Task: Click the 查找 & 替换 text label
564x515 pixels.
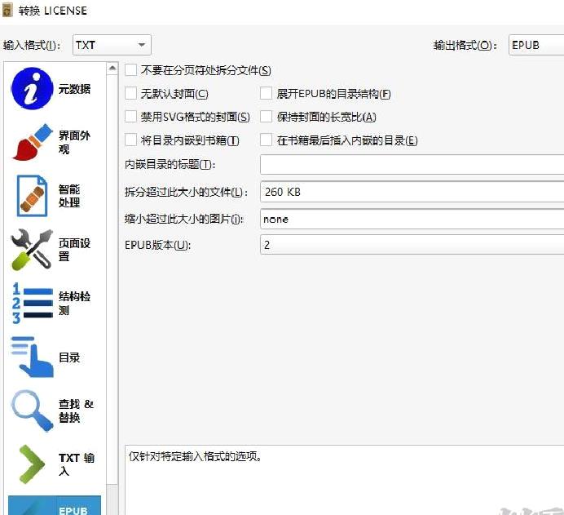Action: (76, 411)
